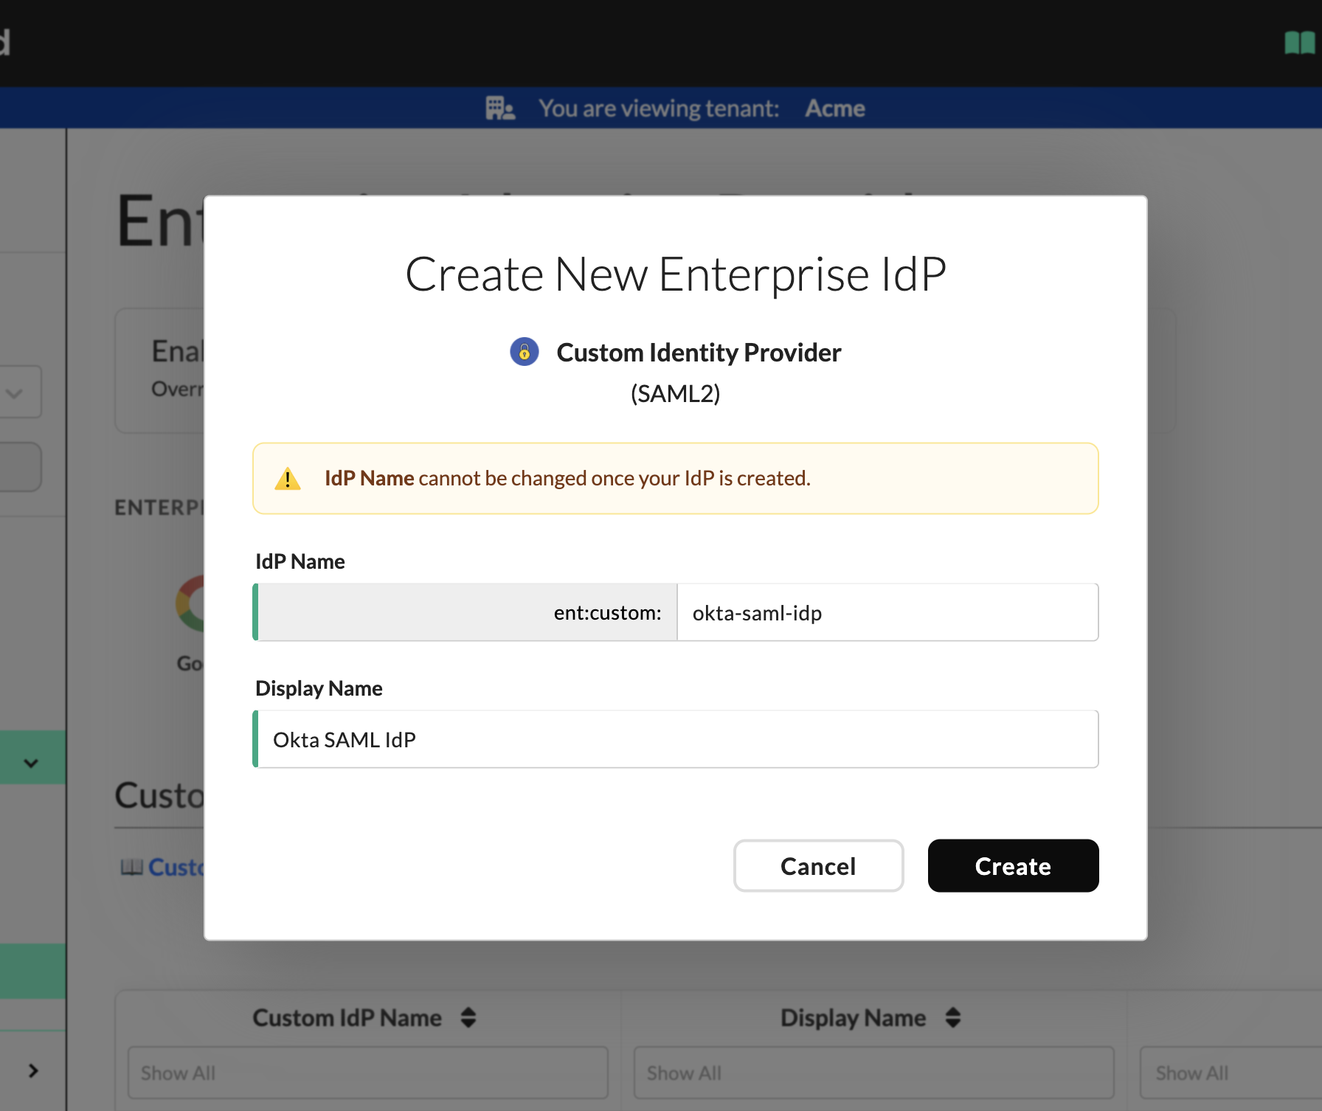The image size is (1322, 1111).
Task: Open the green documentation book icon
Action: (x=1299, y=43)
